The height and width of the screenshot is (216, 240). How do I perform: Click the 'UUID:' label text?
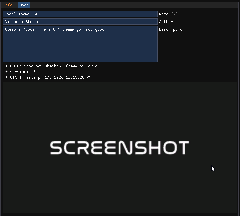coord(16,66)
